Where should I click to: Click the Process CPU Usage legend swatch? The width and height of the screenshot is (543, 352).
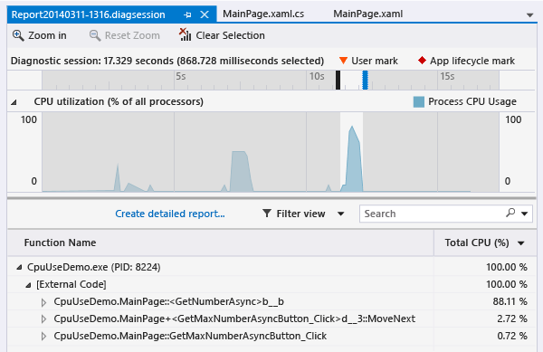click(419, 101)
